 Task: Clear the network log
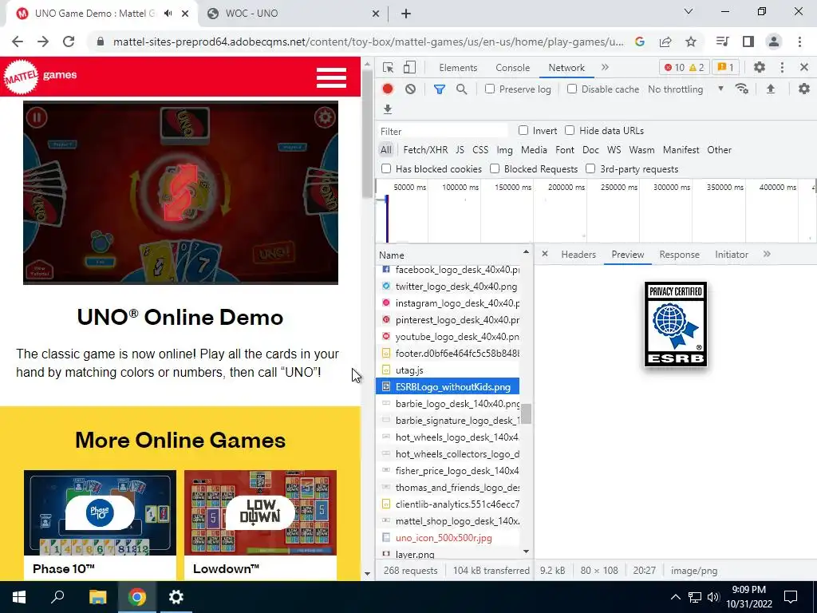(x=411, y=89)
